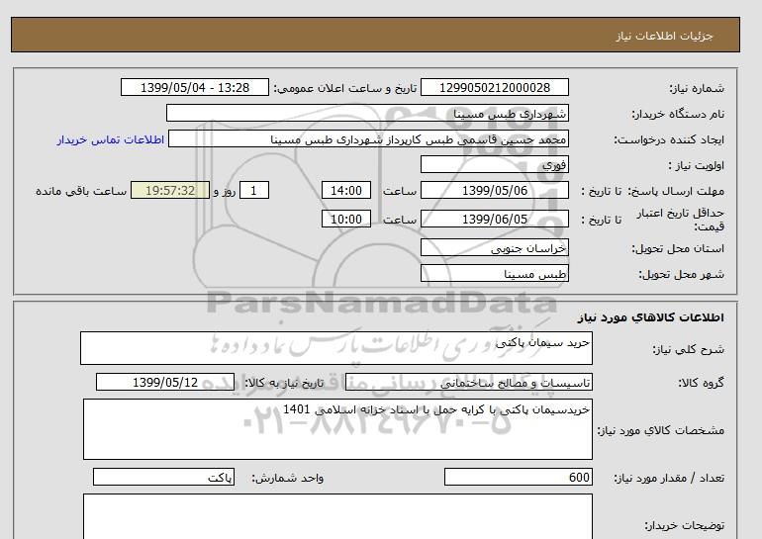Click the remaining time countdown 19:57:32

tap(170, 190)
